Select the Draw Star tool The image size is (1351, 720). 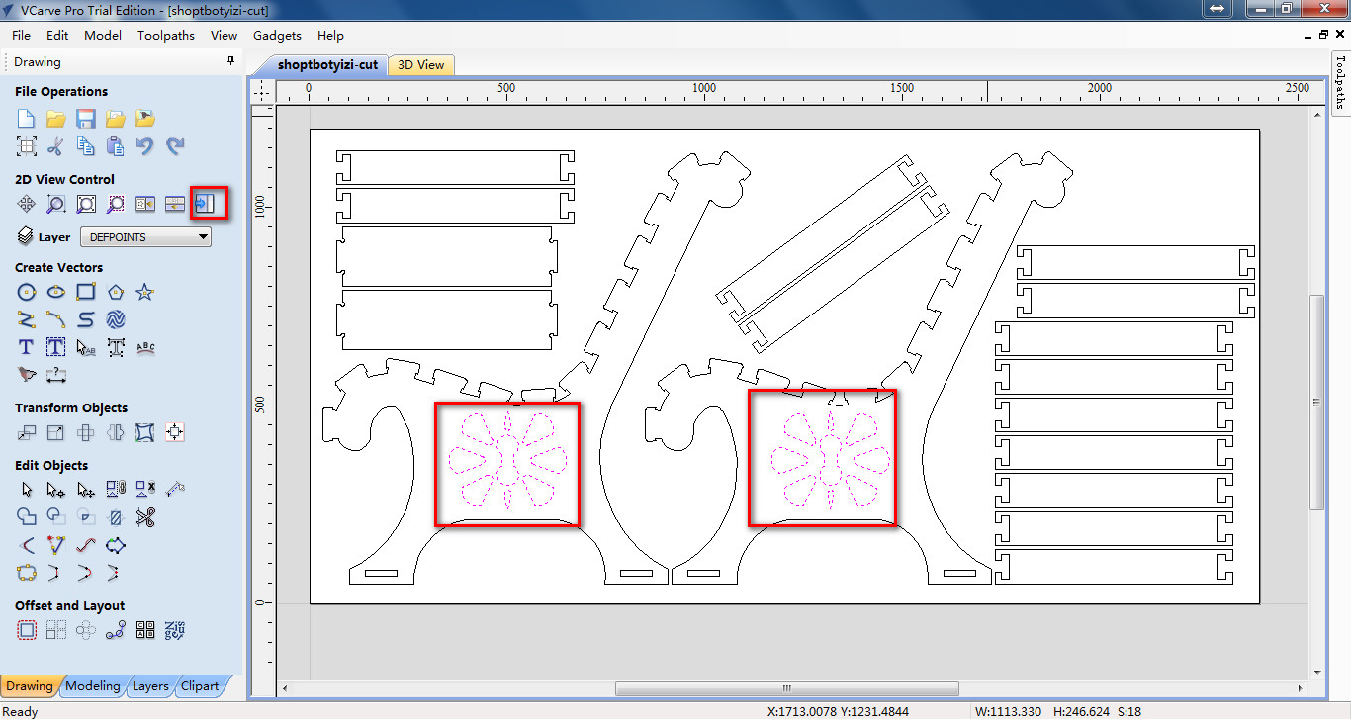pos(145,292)
